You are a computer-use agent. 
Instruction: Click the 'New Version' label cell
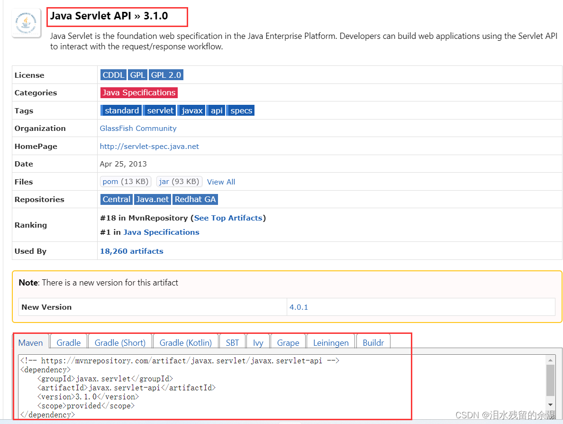pyautogui.click(x=153, y=307)
